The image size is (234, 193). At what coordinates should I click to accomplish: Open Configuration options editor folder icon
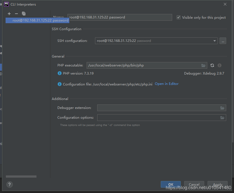click(222, 118)
